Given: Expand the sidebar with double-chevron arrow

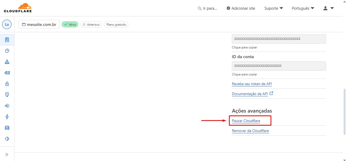Looking at the screenshot, I should click(x=7, y=154).
